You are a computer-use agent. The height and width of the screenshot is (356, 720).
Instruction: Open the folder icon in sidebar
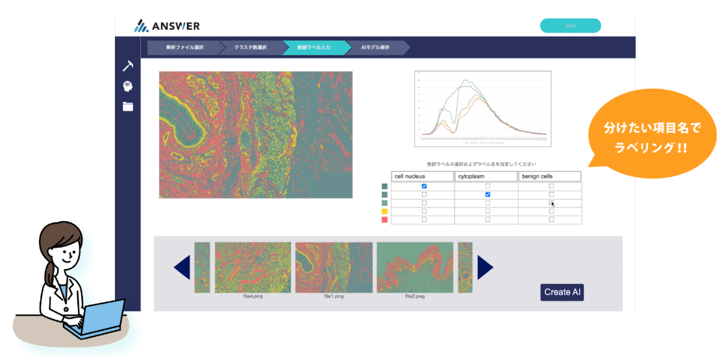click(128, 106)
